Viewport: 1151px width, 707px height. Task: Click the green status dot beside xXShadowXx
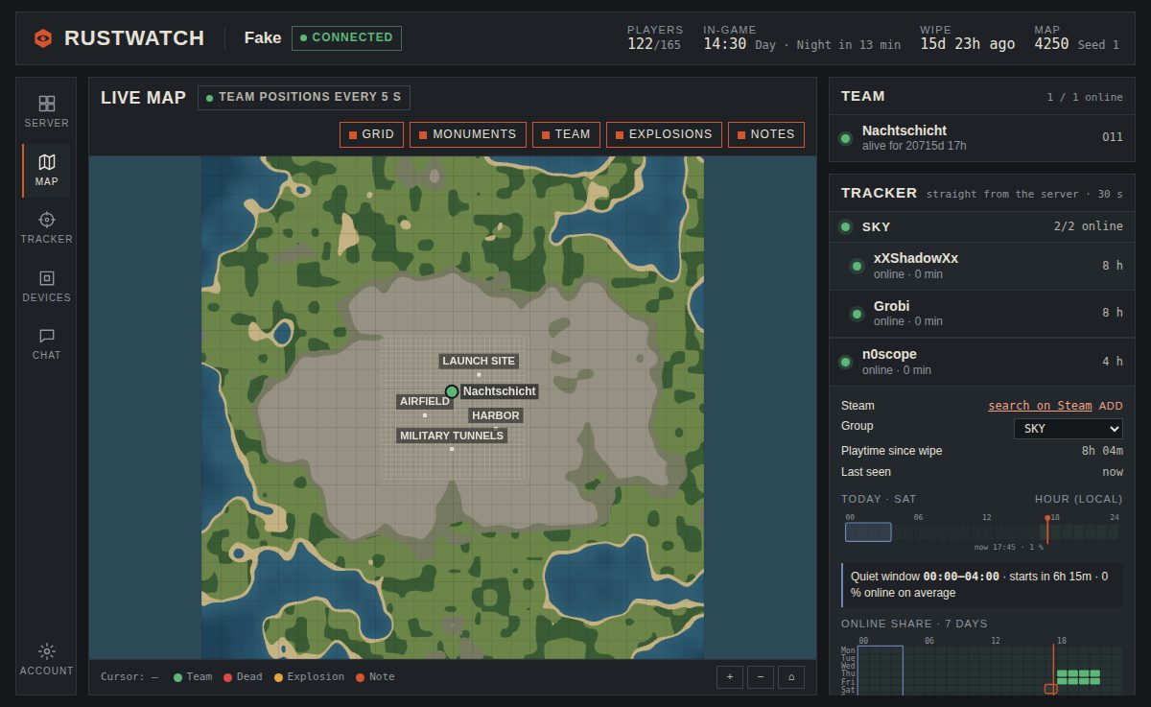coord(857,266)
